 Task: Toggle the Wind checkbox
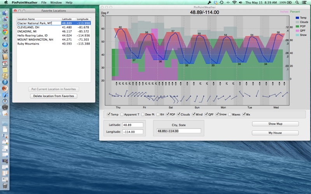point(193,114)
